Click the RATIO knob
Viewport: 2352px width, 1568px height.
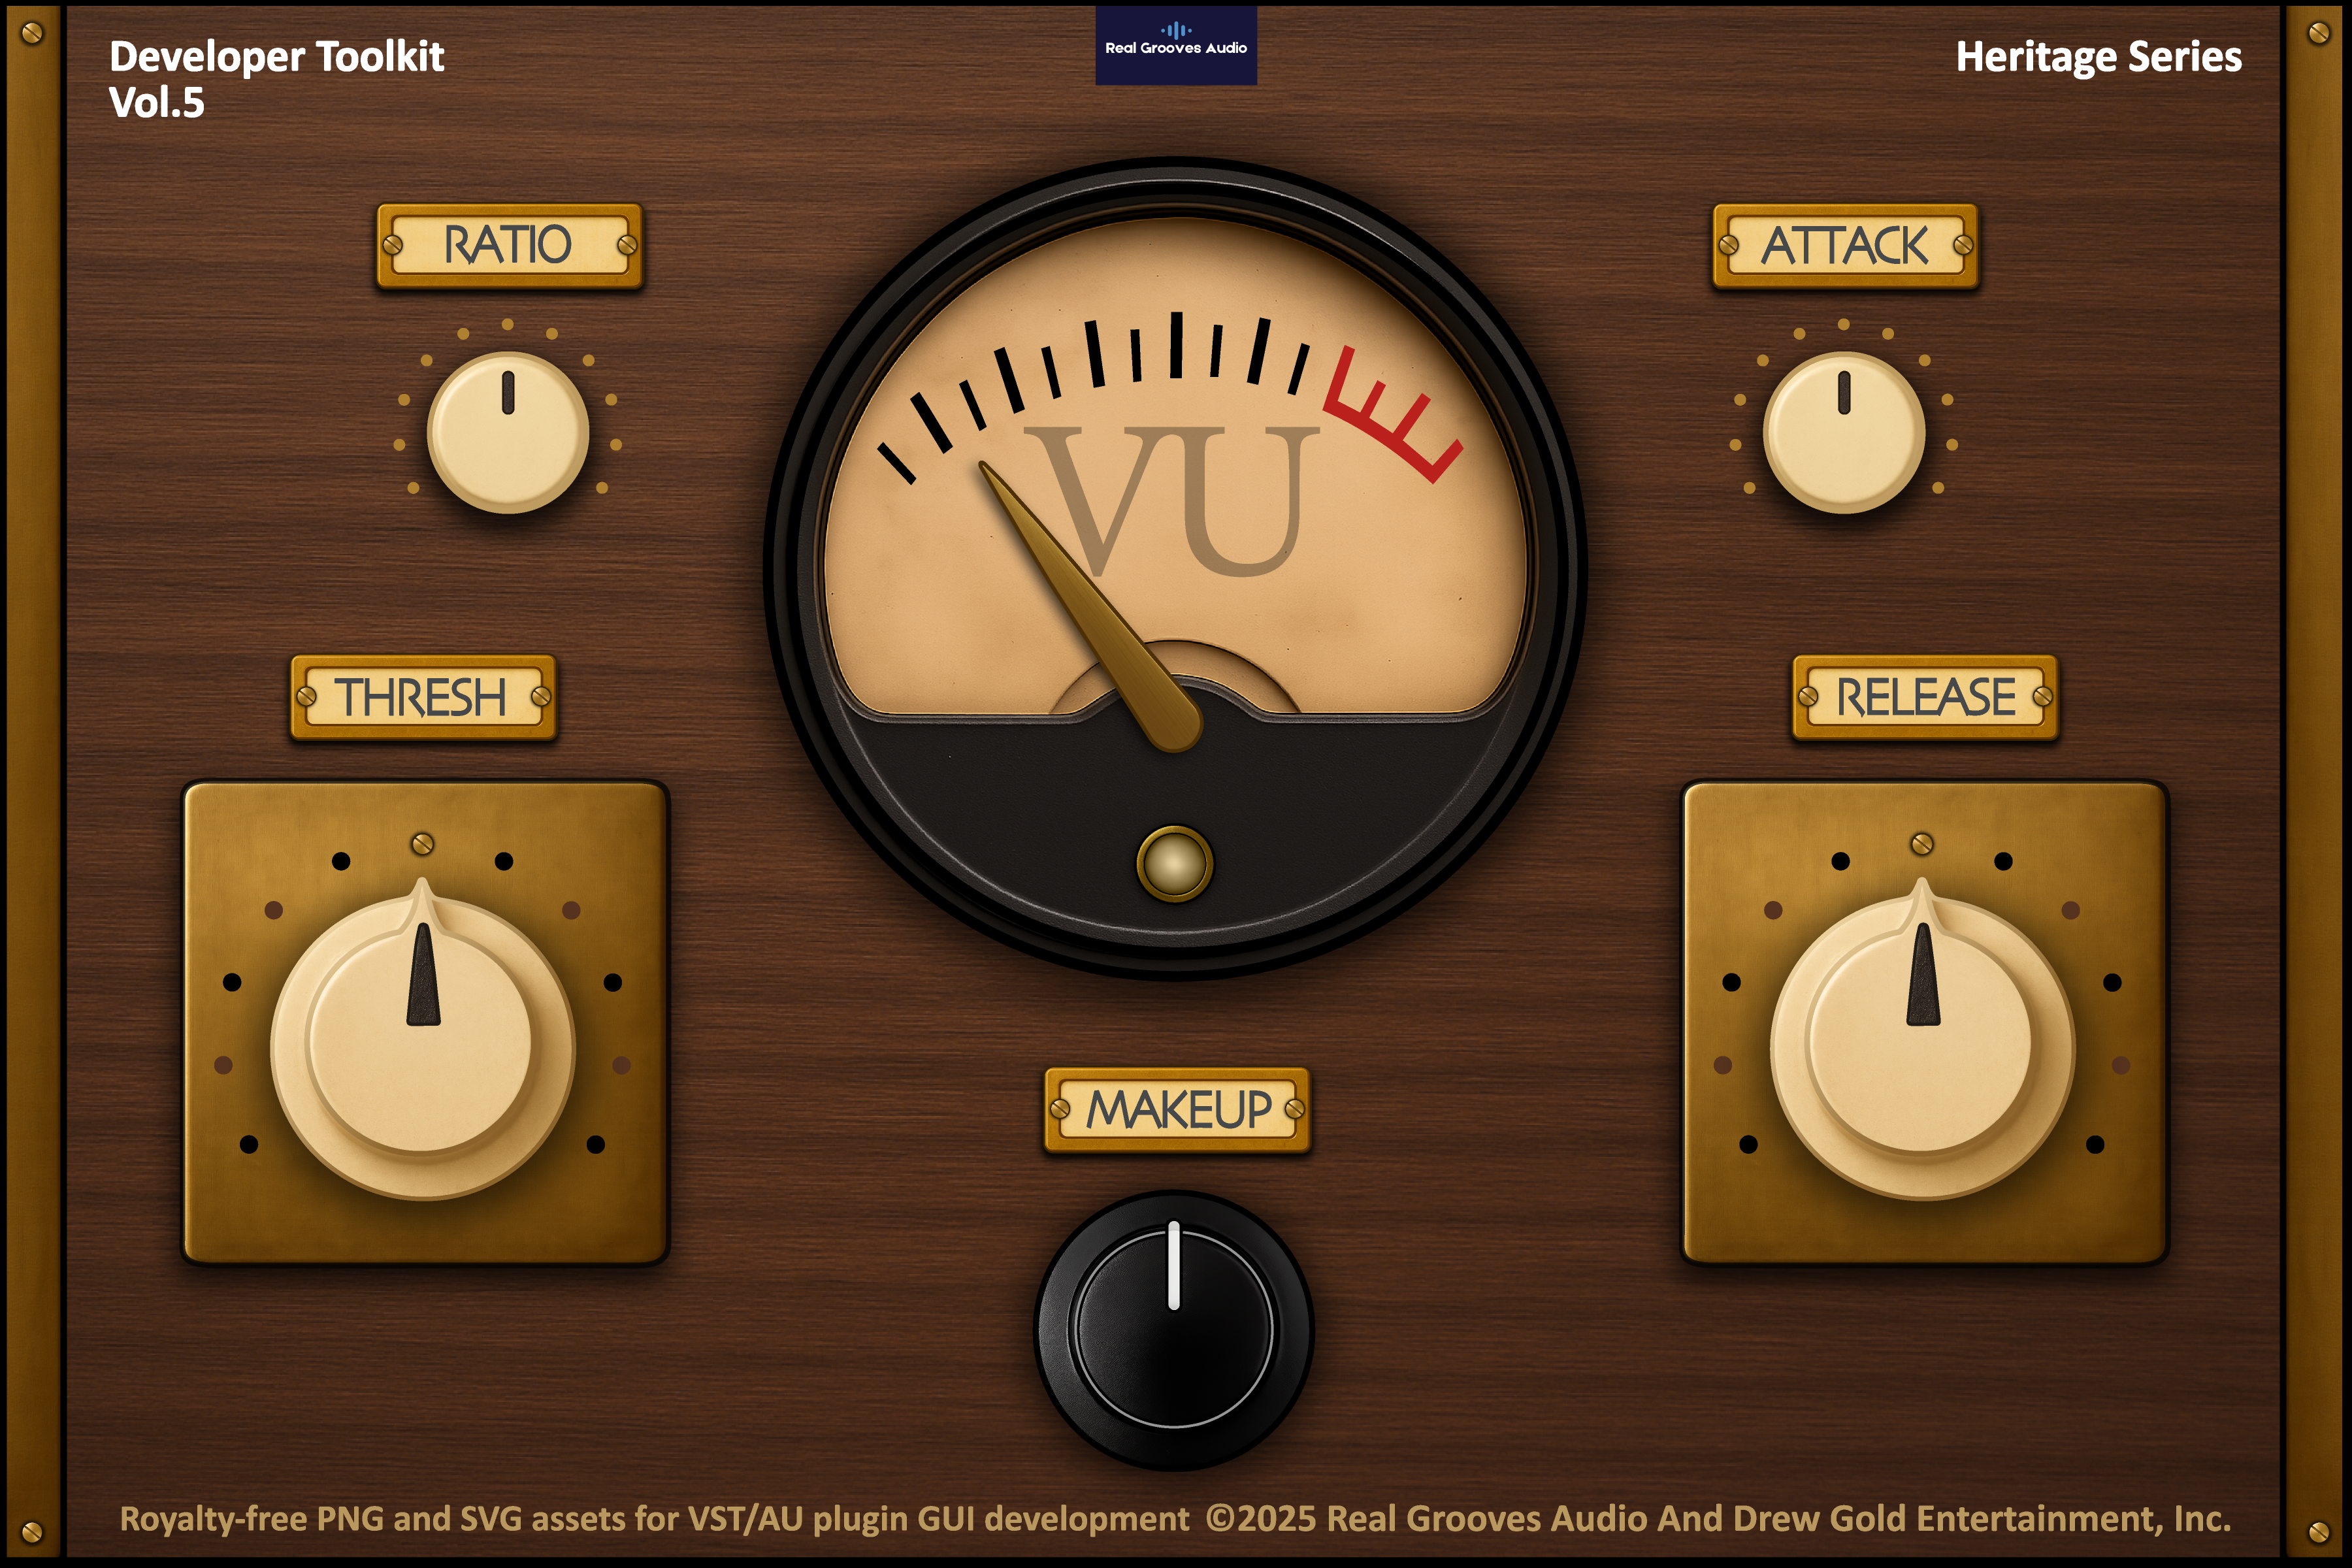coord(508,432)
